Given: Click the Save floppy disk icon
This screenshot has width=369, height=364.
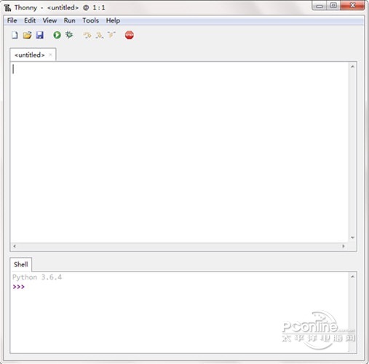Looking at the screenshot, I should point(39,35).
